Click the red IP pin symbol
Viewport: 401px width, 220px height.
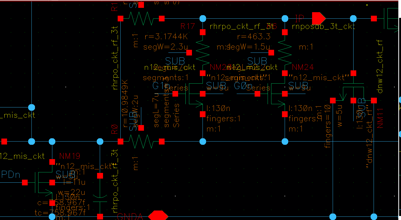(319, 19)
